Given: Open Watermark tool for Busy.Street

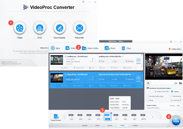Looking at the screenshot, I should [79, 86].
